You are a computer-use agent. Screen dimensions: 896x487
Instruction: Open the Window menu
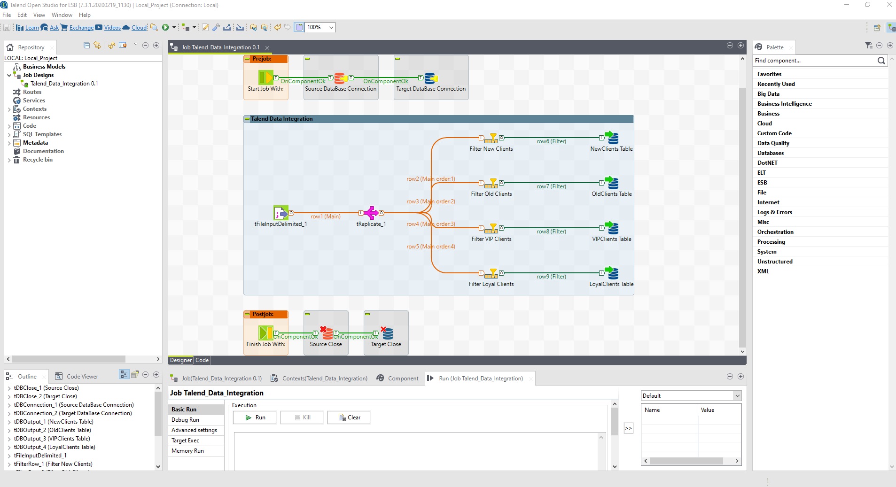point(61,15)
